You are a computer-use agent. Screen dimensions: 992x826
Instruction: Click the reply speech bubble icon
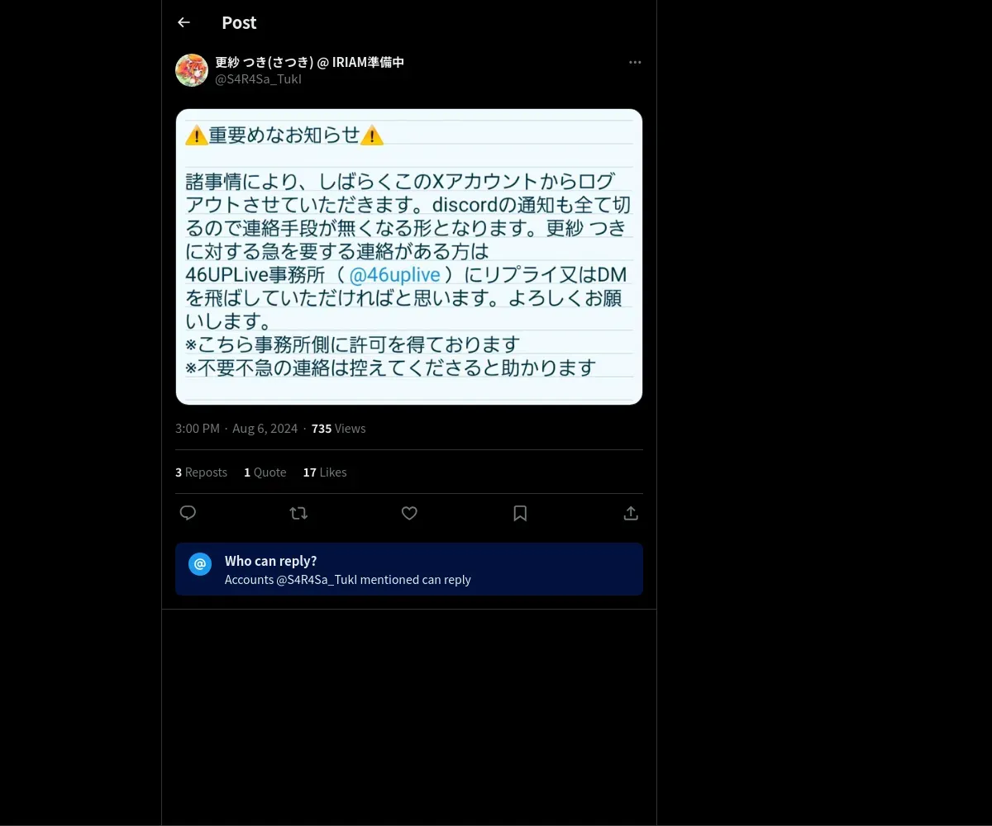(188, 513)
